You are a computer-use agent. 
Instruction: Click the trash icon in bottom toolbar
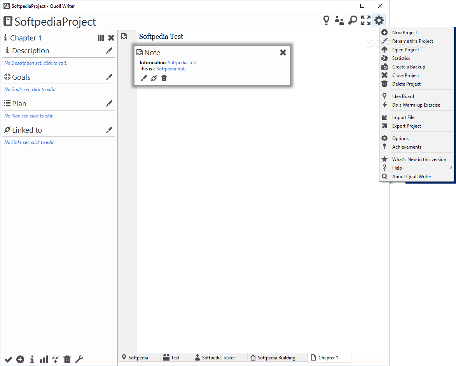click(x=67, y=360)
